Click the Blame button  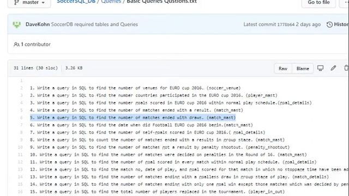click(303, 69)
